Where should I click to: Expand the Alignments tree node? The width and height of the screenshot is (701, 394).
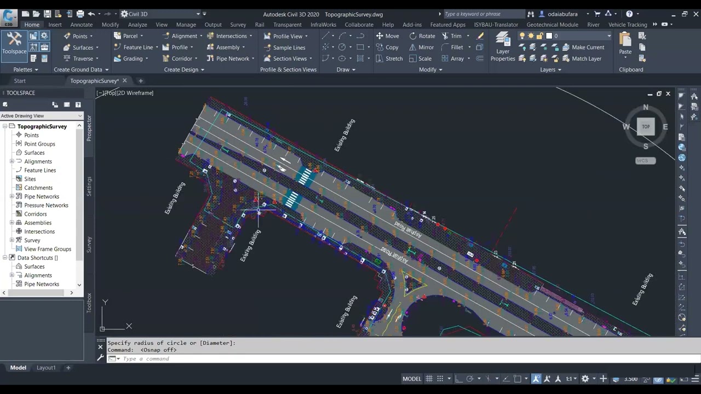click(x=12, y=161)
